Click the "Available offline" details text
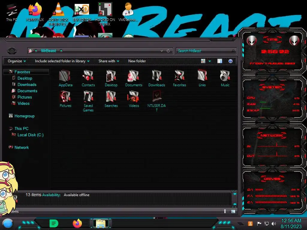Screen dimensions: 307x230 [76, 195]
